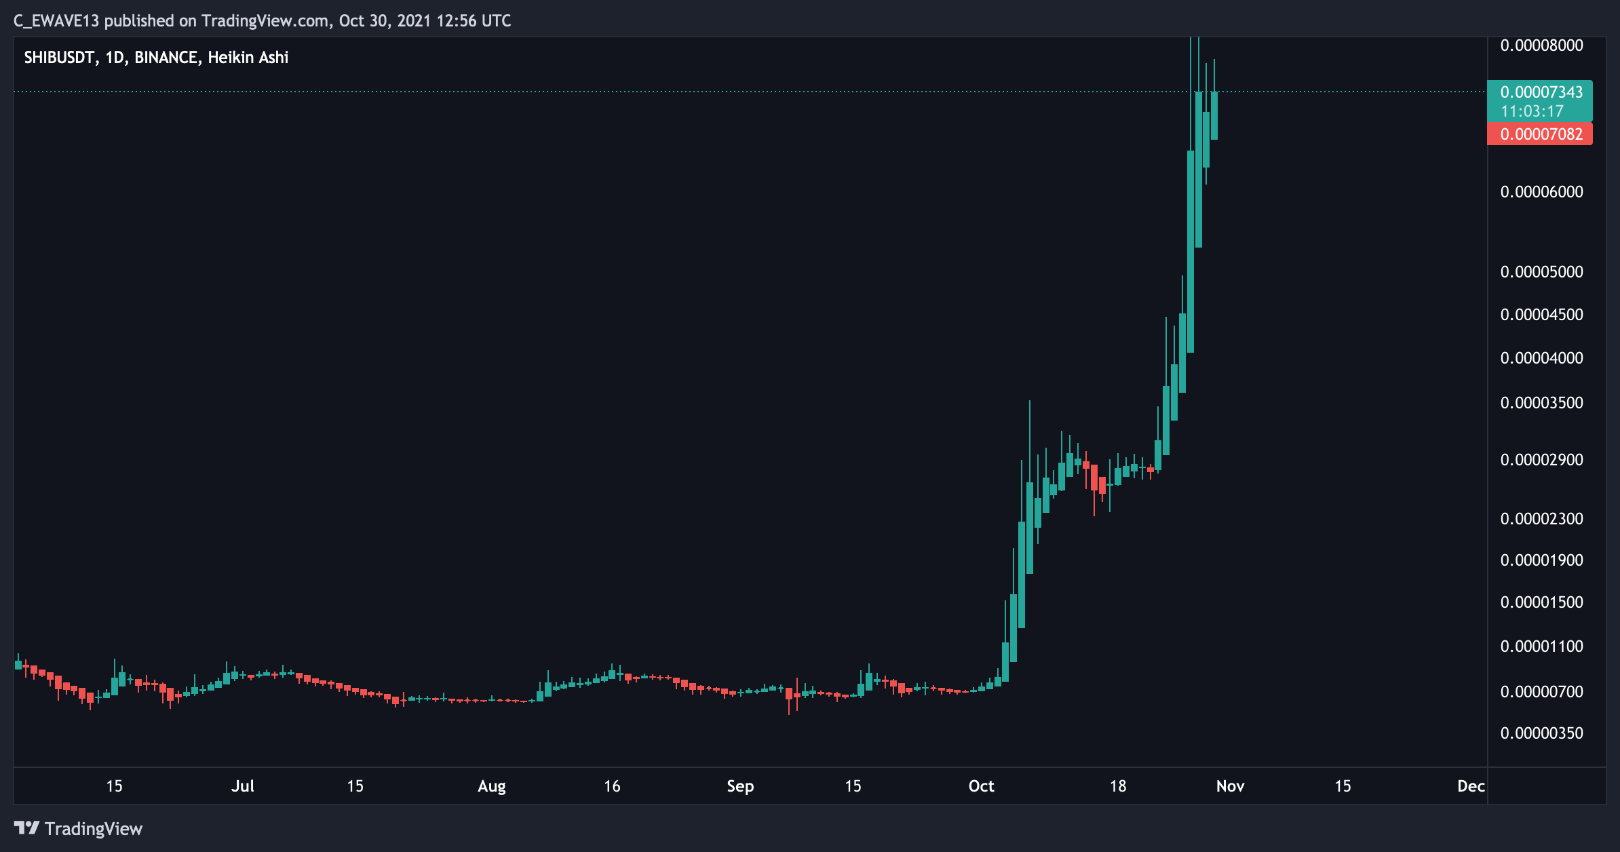Click the Jul date axis label

click(243, 786)
